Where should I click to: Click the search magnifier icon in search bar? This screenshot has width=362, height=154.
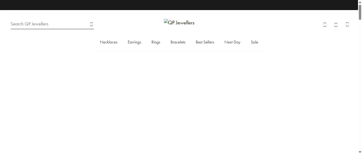(91, 24)
